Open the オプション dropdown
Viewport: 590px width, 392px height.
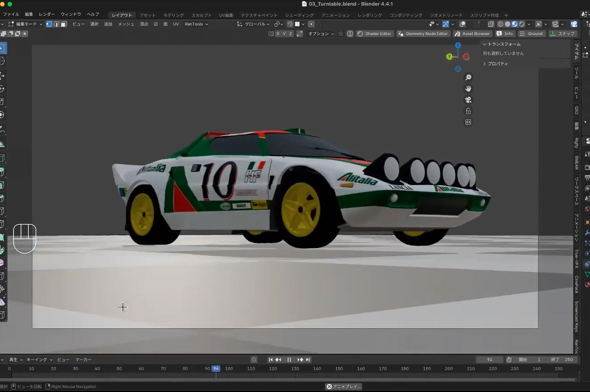coord(321,34)
